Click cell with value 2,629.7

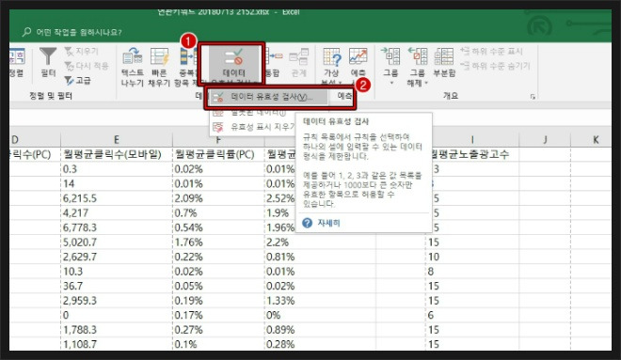click(x=117, y=257)
